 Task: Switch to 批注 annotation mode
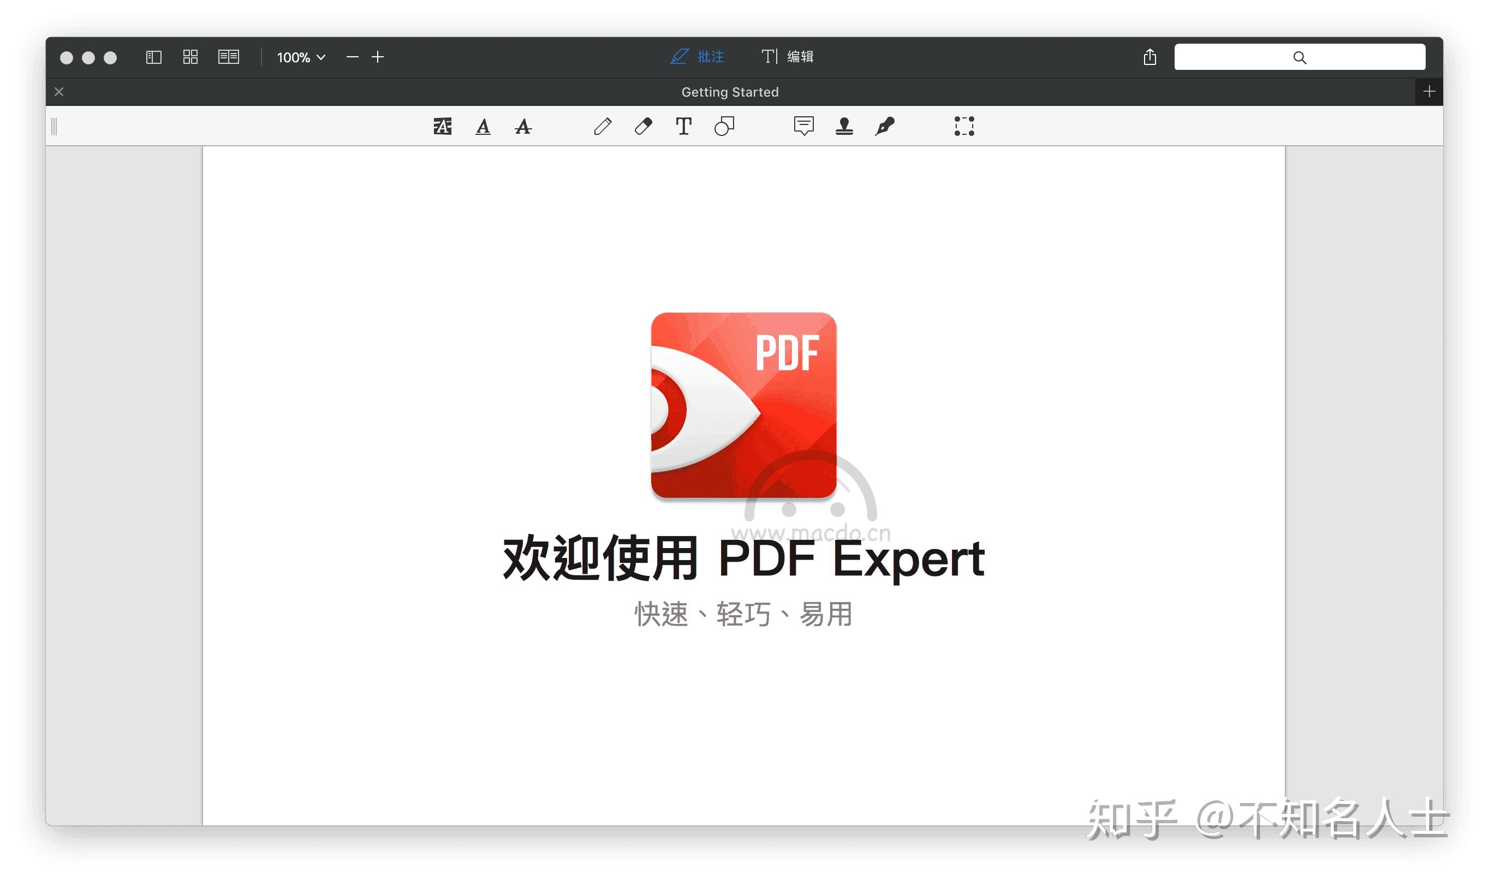point(697,56)
